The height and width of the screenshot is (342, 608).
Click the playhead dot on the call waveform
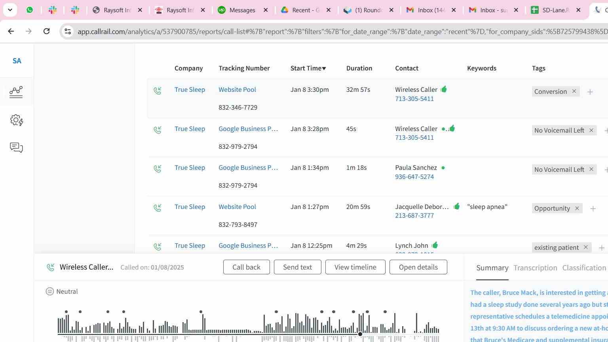click(x=360, y=334)
